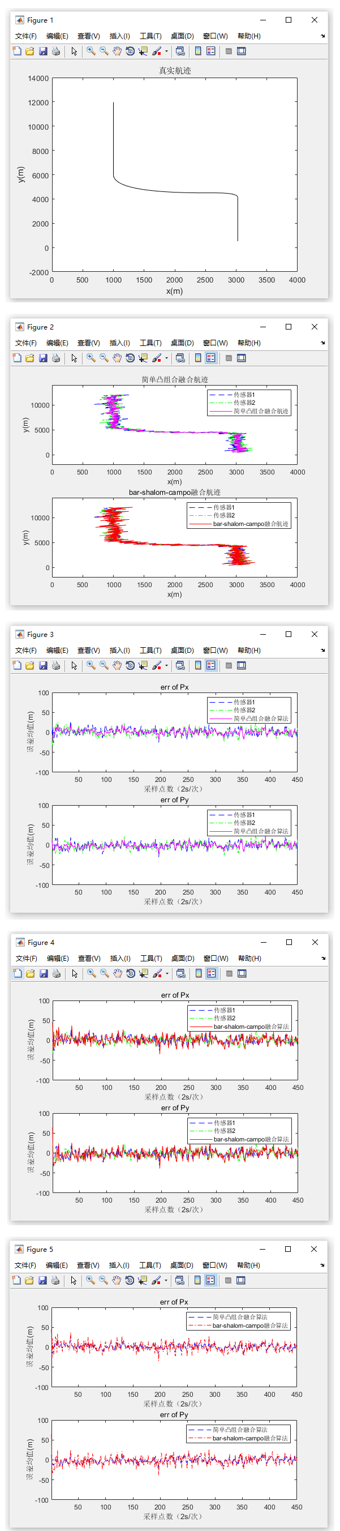
Task: Open 查看(V) menu in Figure 3
Action: 88,650
